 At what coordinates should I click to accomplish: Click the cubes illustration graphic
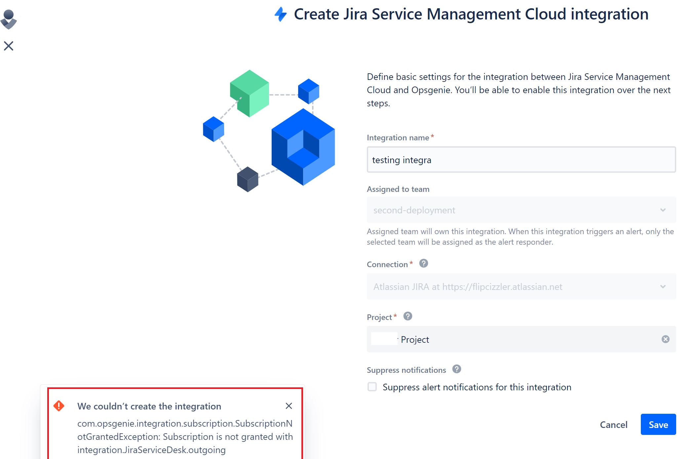coord(269,131)
